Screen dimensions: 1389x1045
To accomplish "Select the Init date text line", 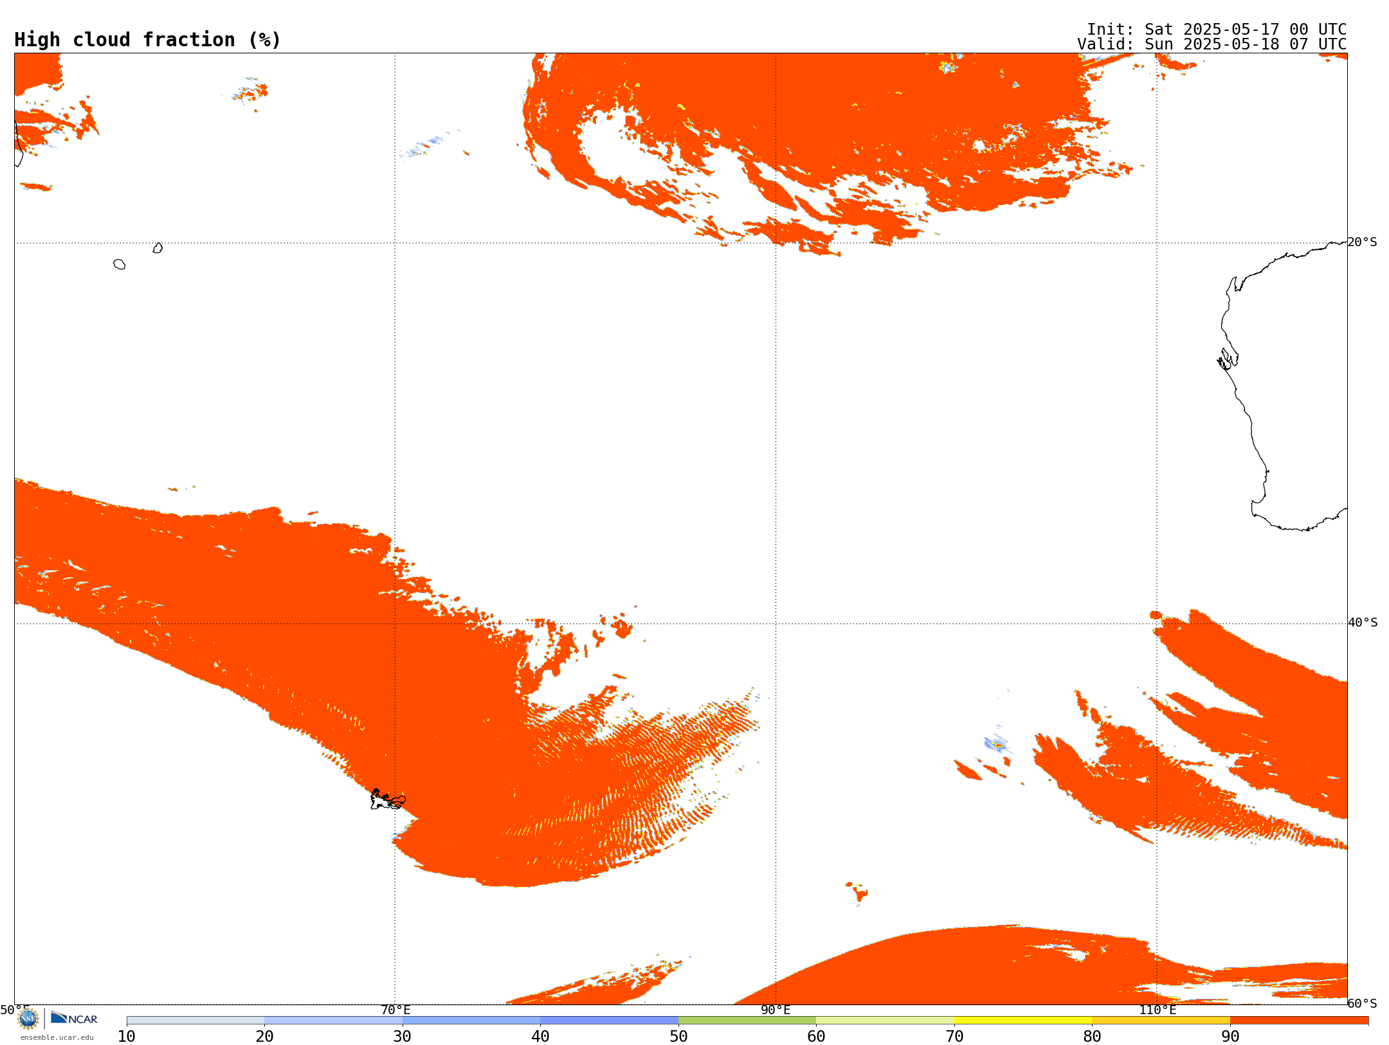I will [1217, 30].
